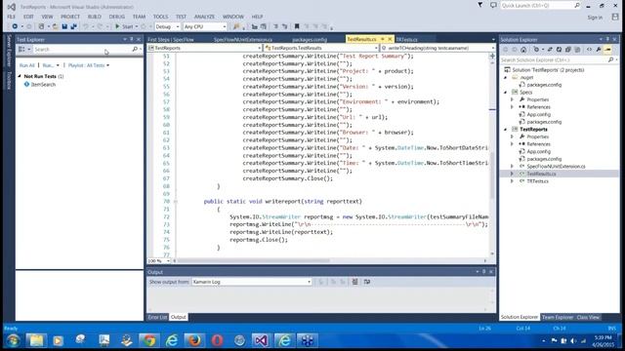This screenshot has width=625, height=351.
Task: Click the Clear All icon in Output panel
Action: pos(354,282)
